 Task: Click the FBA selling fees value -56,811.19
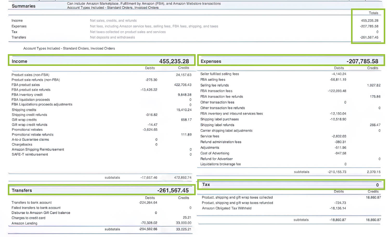(338, 80)
